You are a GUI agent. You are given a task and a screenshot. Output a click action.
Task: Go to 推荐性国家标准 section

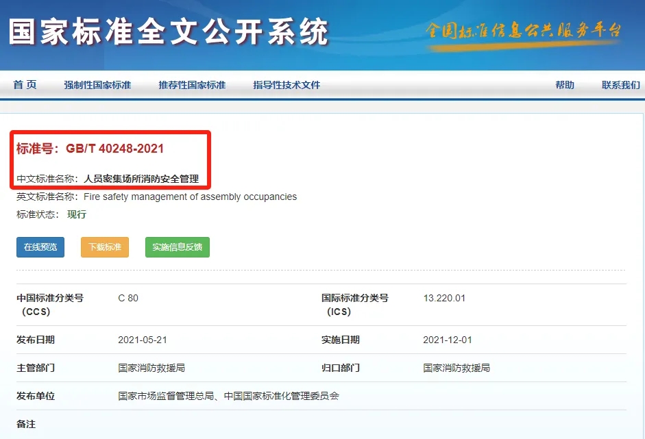pyautogui.click(x=192, y=85)
